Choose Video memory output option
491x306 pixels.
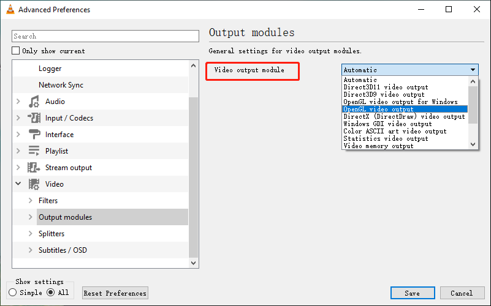405,146
